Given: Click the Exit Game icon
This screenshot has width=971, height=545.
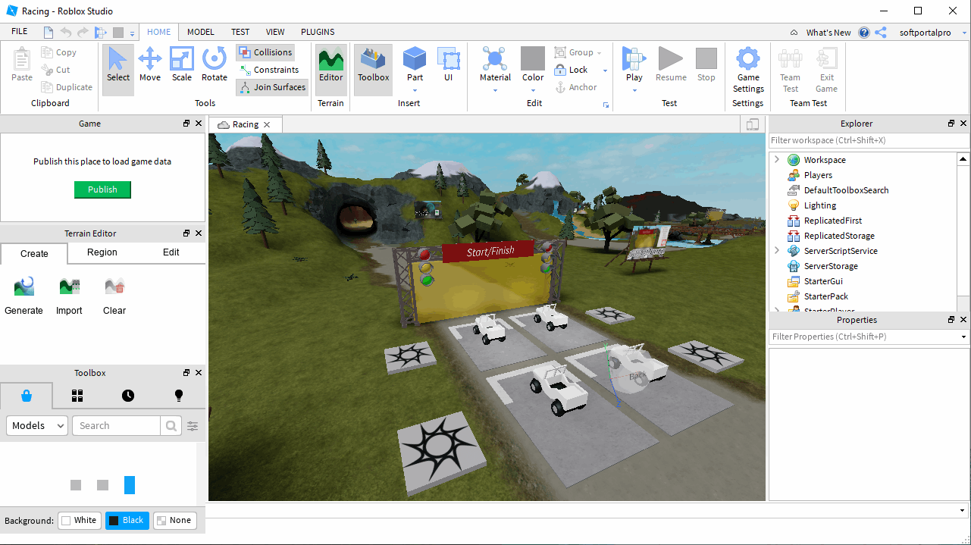Looking at the screenshot, I should click(x=826, y=70).
